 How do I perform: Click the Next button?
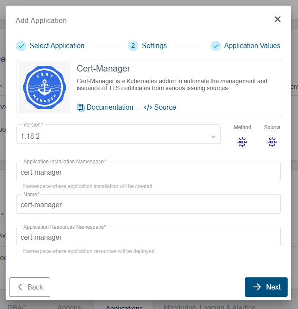(266, 287)
